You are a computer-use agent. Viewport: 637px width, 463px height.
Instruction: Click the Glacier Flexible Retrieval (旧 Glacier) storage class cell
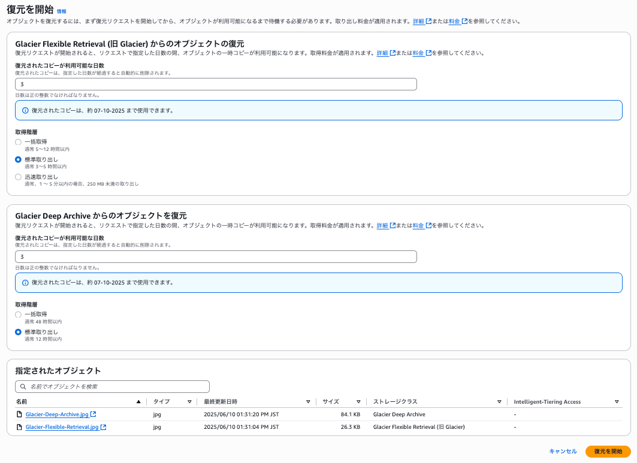pyautogui.click(x=419, y=427)
